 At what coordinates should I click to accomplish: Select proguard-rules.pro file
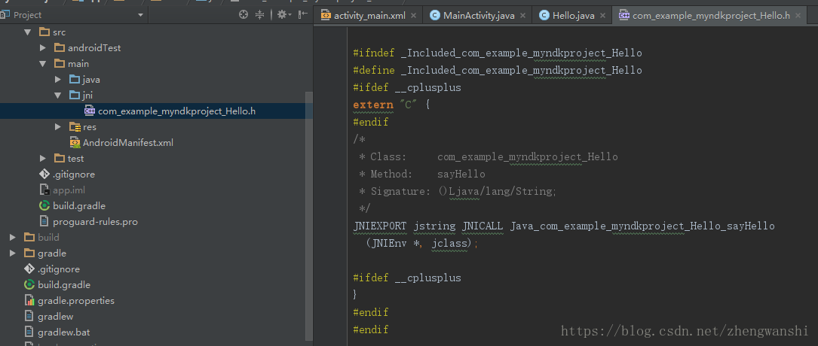95,222
